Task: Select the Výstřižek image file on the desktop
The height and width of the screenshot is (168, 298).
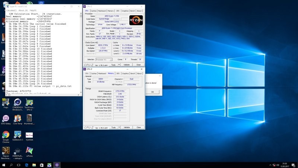Action: [29, 136]
